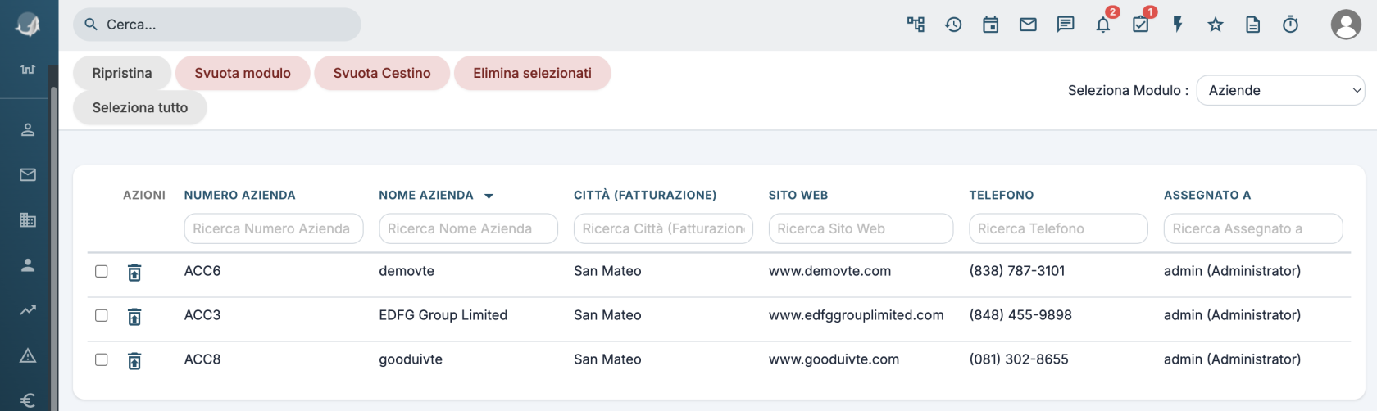This screenshot has height=411, width=1377.
Task: Click the phone number (838) 787-3101
Action: coord(1017,271)
